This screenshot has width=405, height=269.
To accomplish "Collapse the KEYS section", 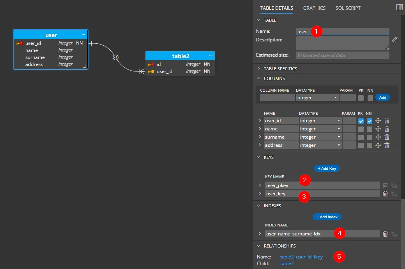I will pyautogui.click(x=258, y=157).
